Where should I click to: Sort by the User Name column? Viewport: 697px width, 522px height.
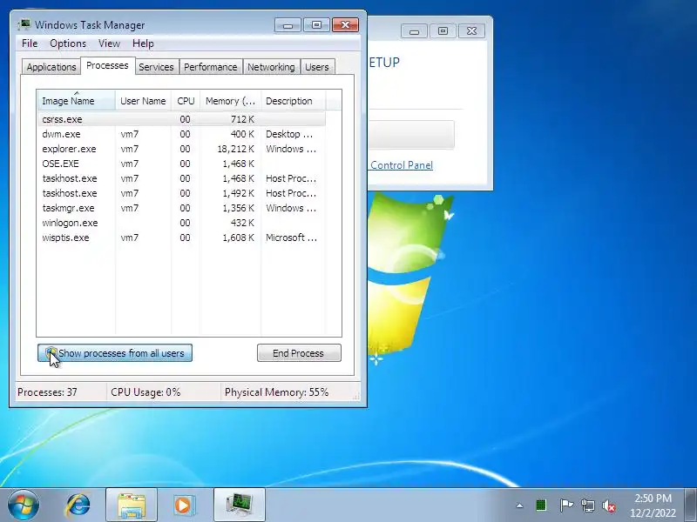point(143,101)
